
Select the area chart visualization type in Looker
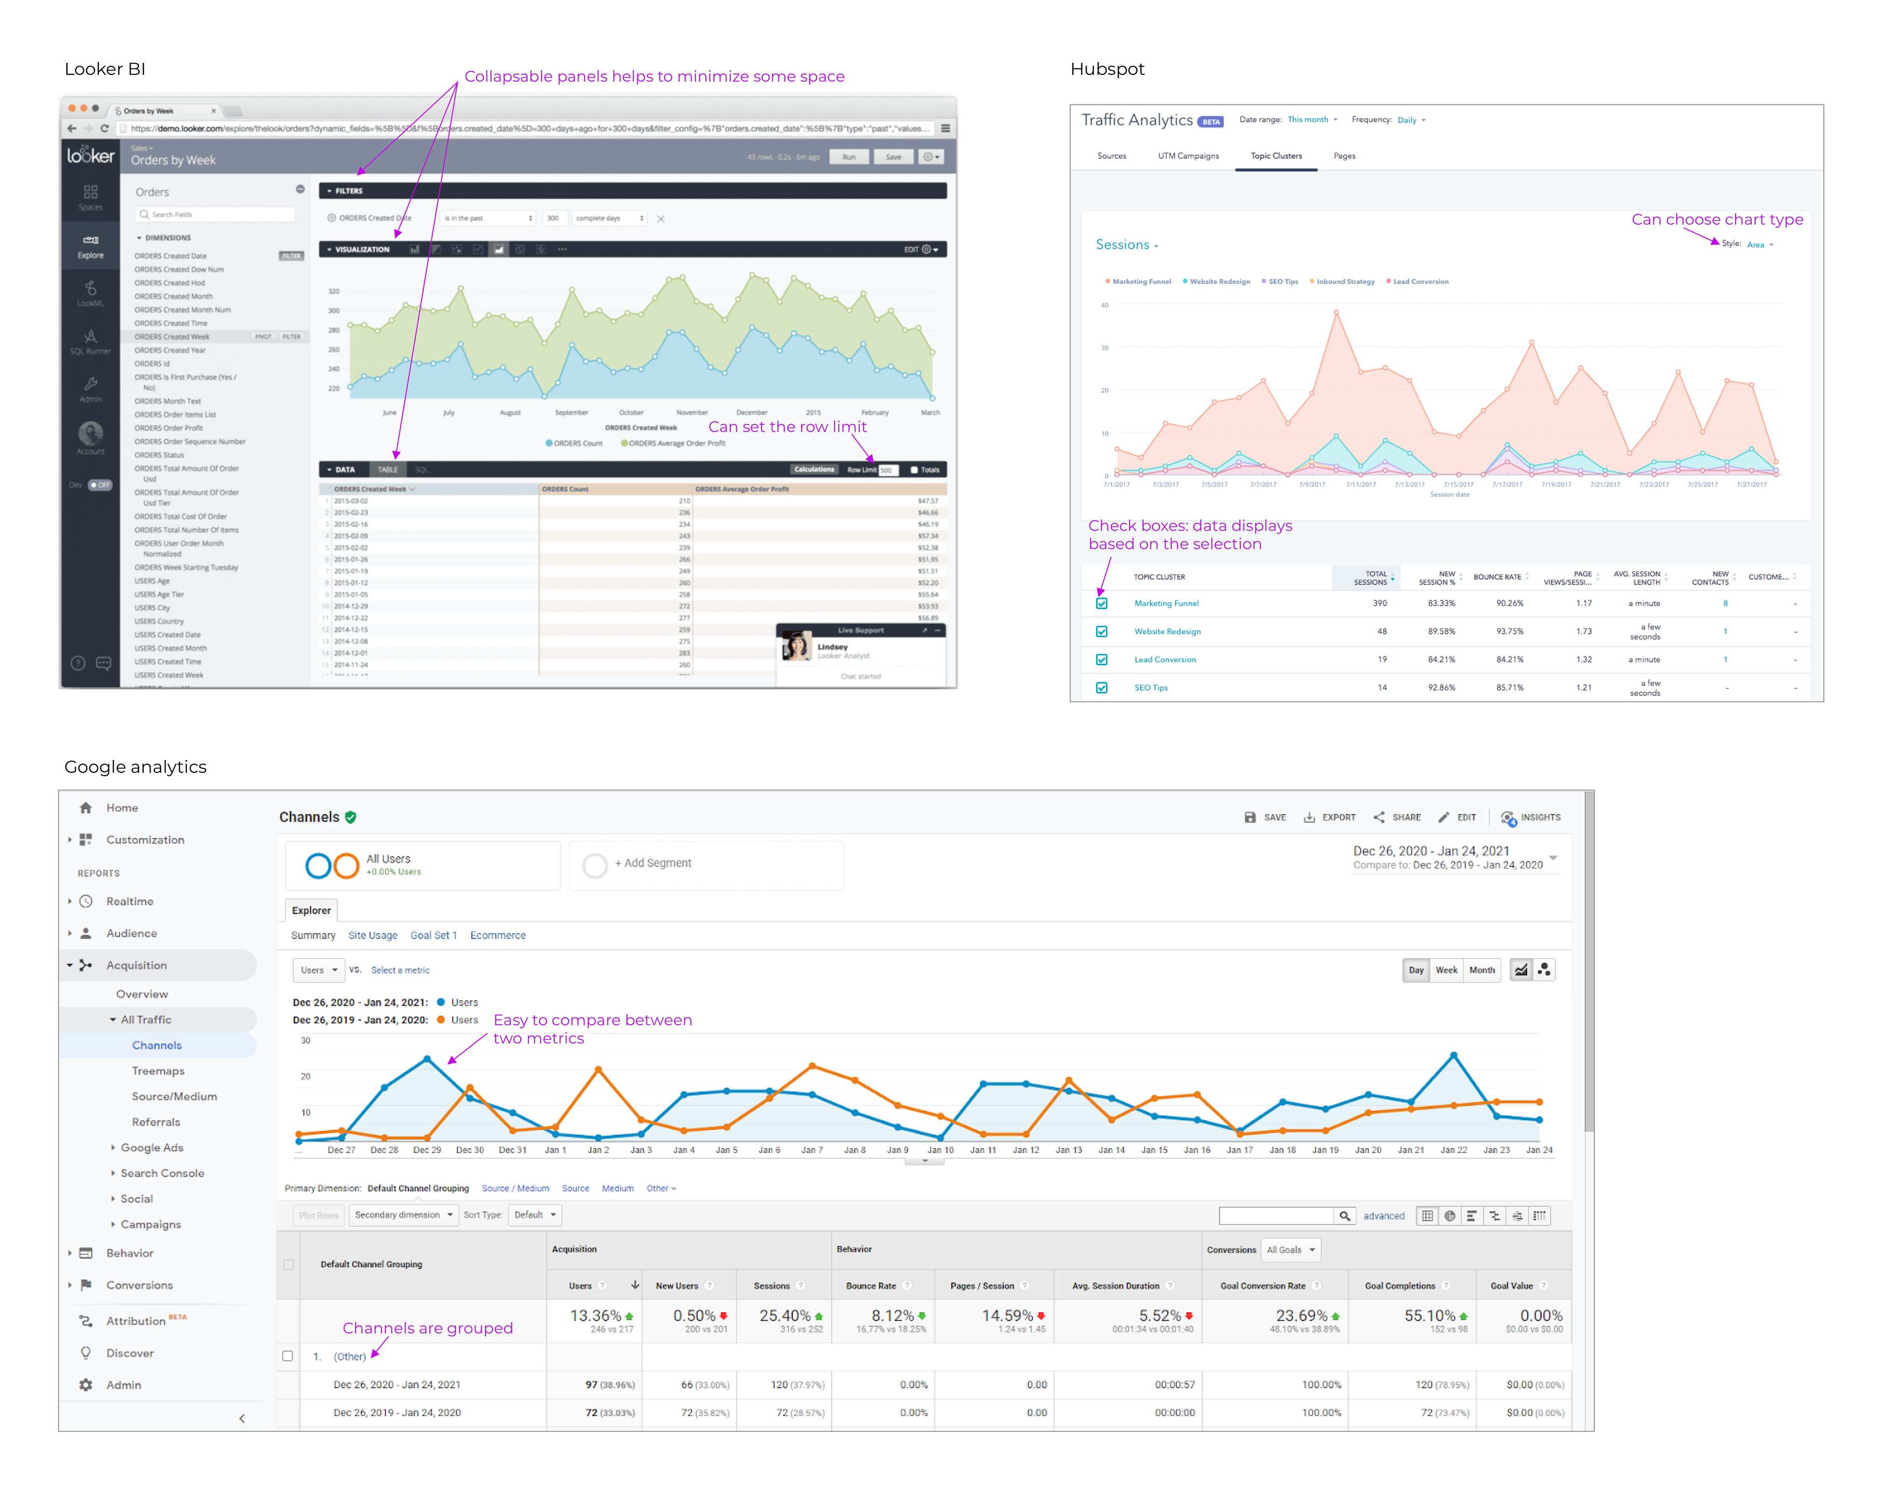point(499,249)
